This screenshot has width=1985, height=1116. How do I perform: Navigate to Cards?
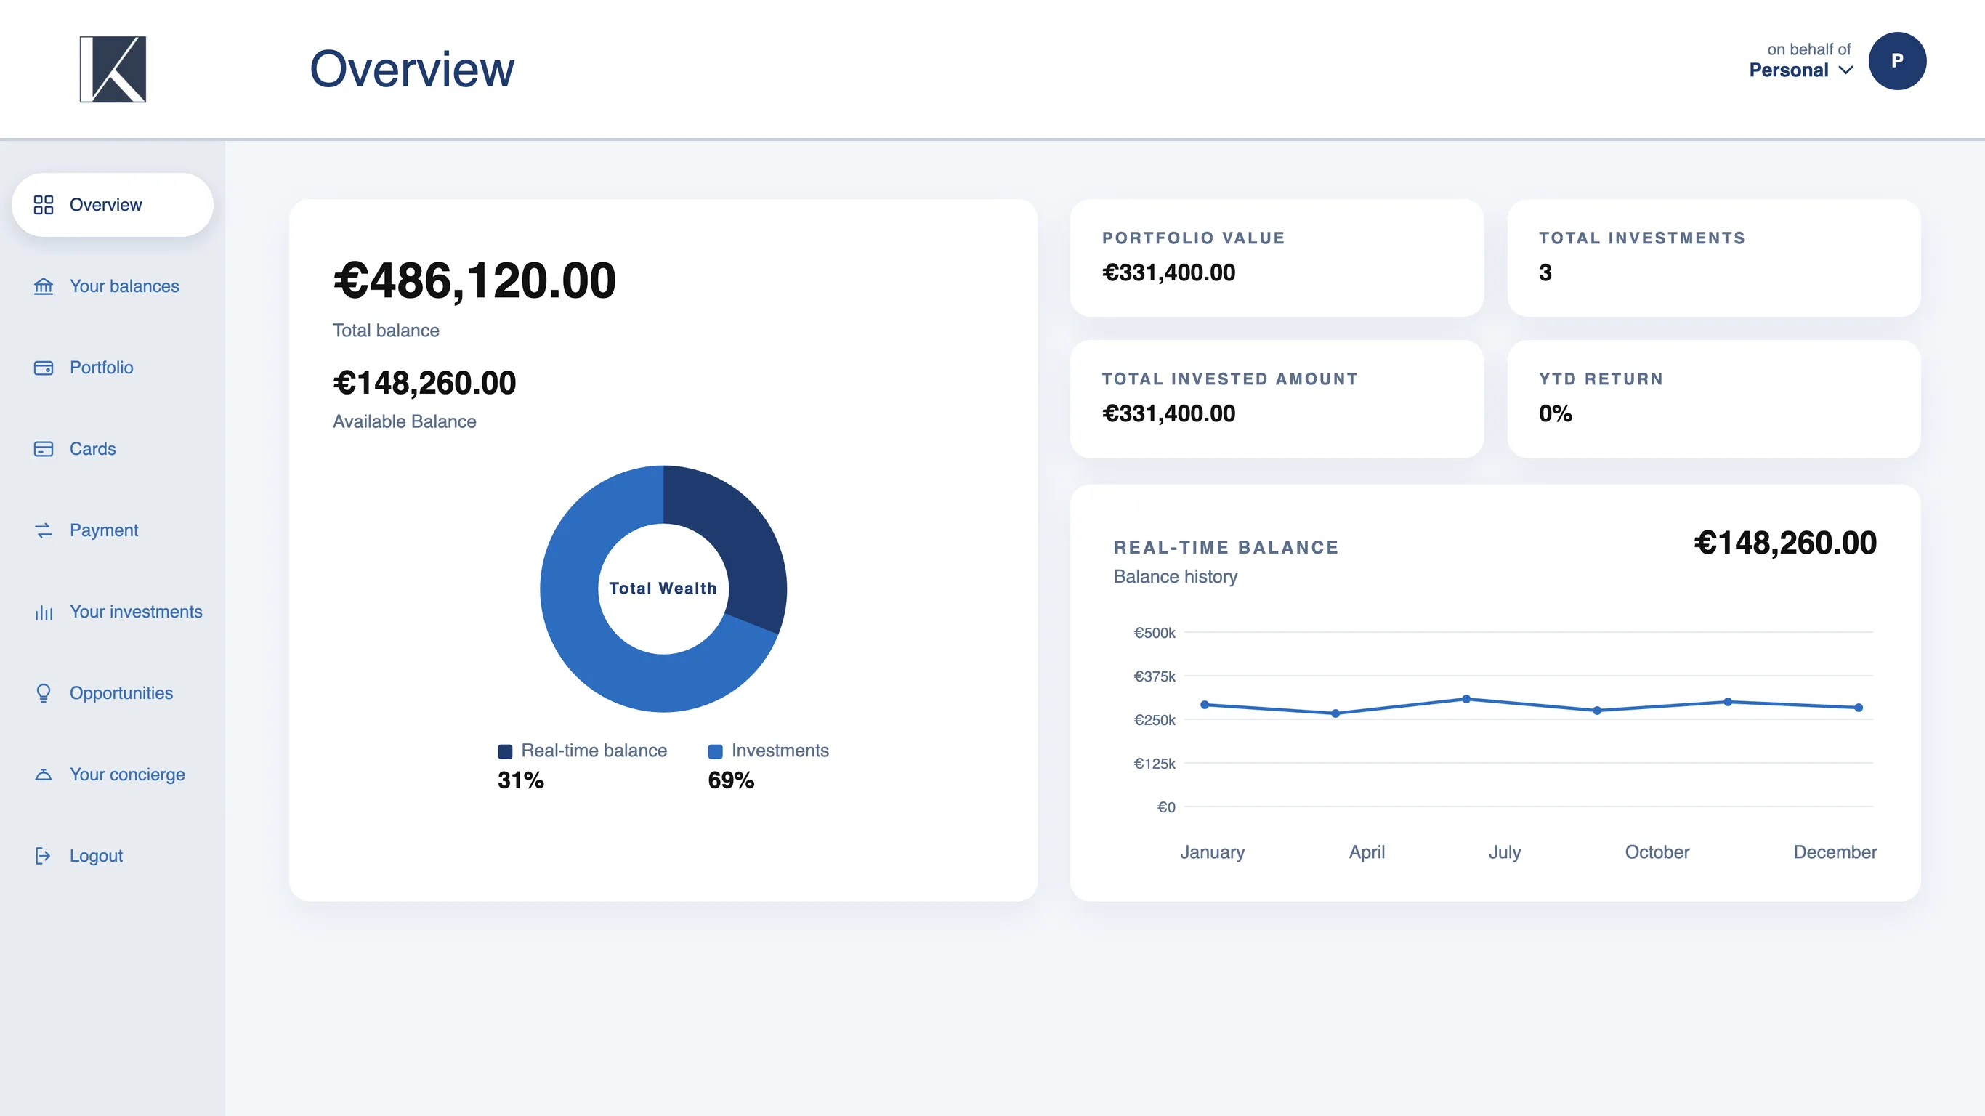[92, 448]
